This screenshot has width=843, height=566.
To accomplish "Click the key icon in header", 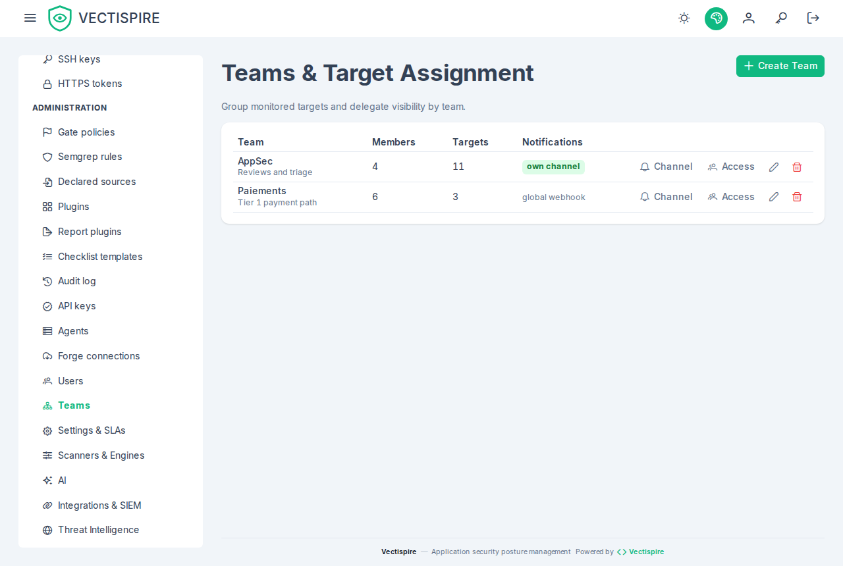I will click(781, 18).
